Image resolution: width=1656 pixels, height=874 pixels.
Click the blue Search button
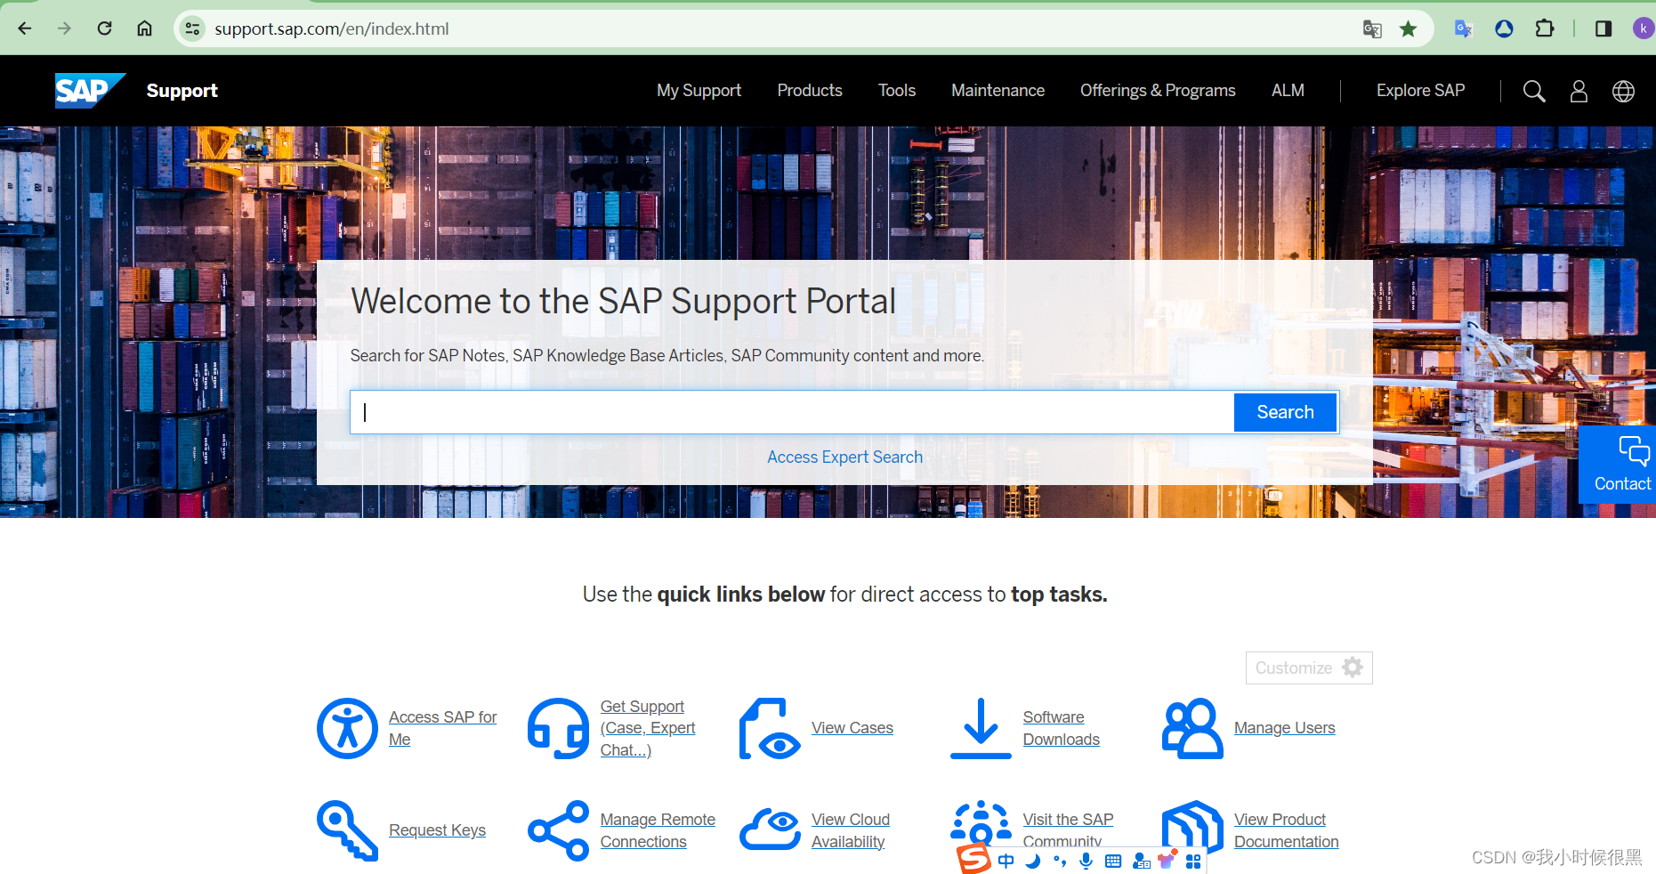(x=1285, y=411)
